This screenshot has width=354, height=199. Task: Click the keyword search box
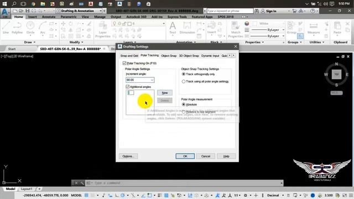coord(230,11)
